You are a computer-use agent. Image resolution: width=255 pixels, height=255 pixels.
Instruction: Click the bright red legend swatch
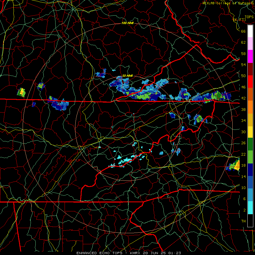click(x=250, y=82)
